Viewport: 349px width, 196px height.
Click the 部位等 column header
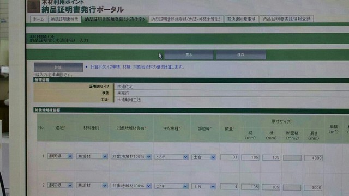click(x=204, y=128)
